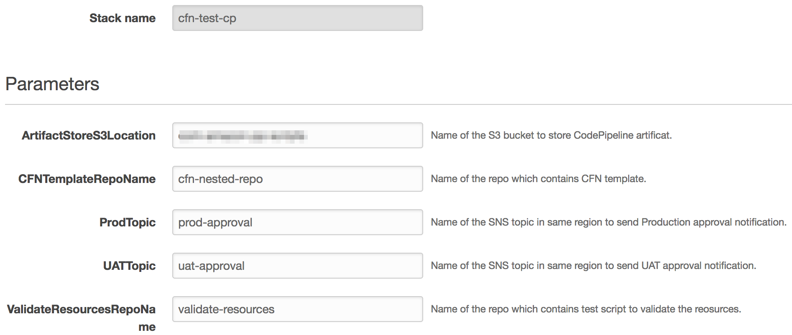Click the blurred value in ArtifactStoreS3Location
Screen dimensions: 792x335
tap(243, 136)
